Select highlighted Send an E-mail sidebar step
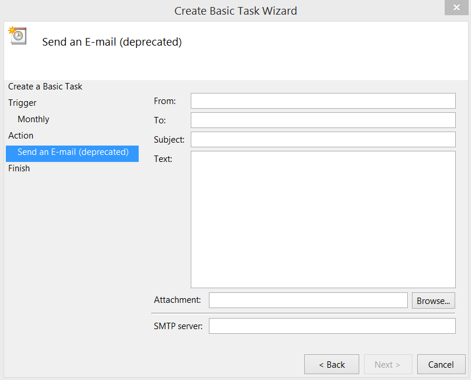This screenshot has height=380, width=471. 73,152
